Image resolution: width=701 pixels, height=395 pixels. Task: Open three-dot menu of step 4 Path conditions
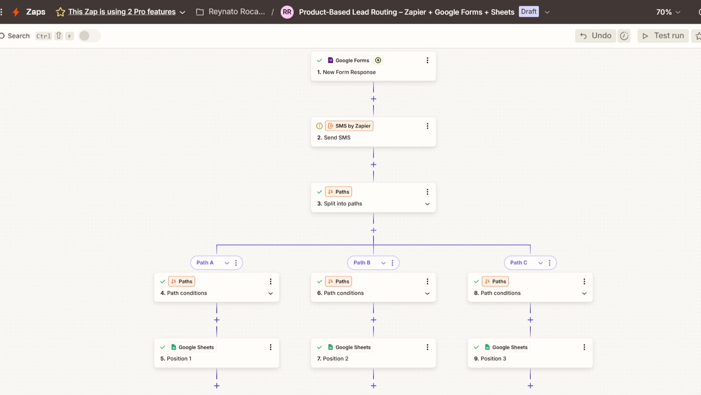pyautogui.click(x=270, y=282)
